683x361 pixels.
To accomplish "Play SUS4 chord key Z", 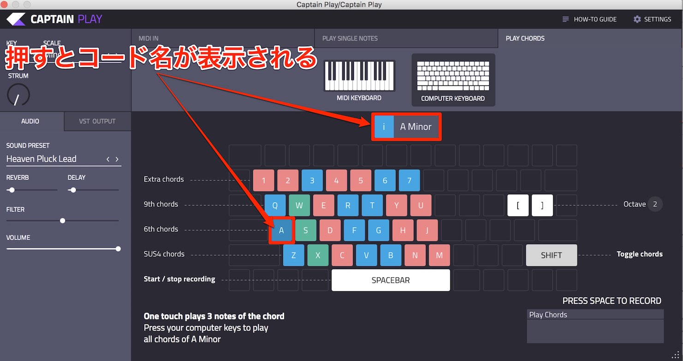I will [294, 255].
